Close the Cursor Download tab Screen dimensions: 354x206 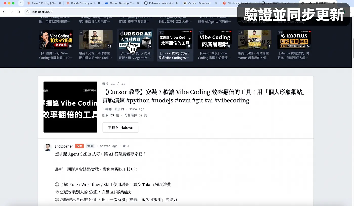tap(216, 3)
